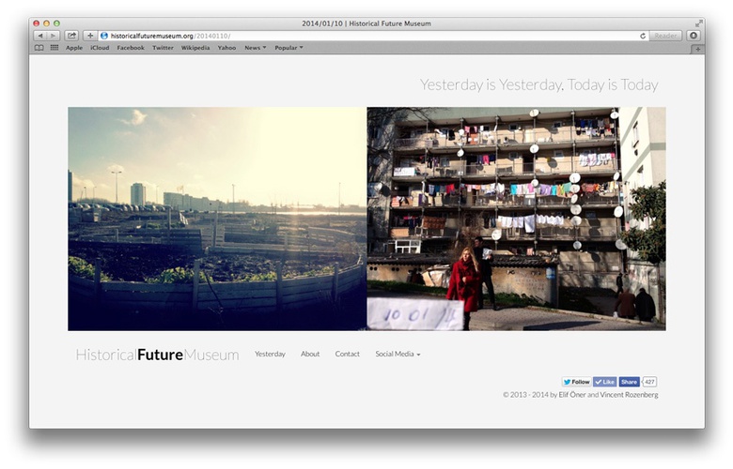Click the forward navigation arrow
The image size is (733, 469).
(x=53, y=36)
